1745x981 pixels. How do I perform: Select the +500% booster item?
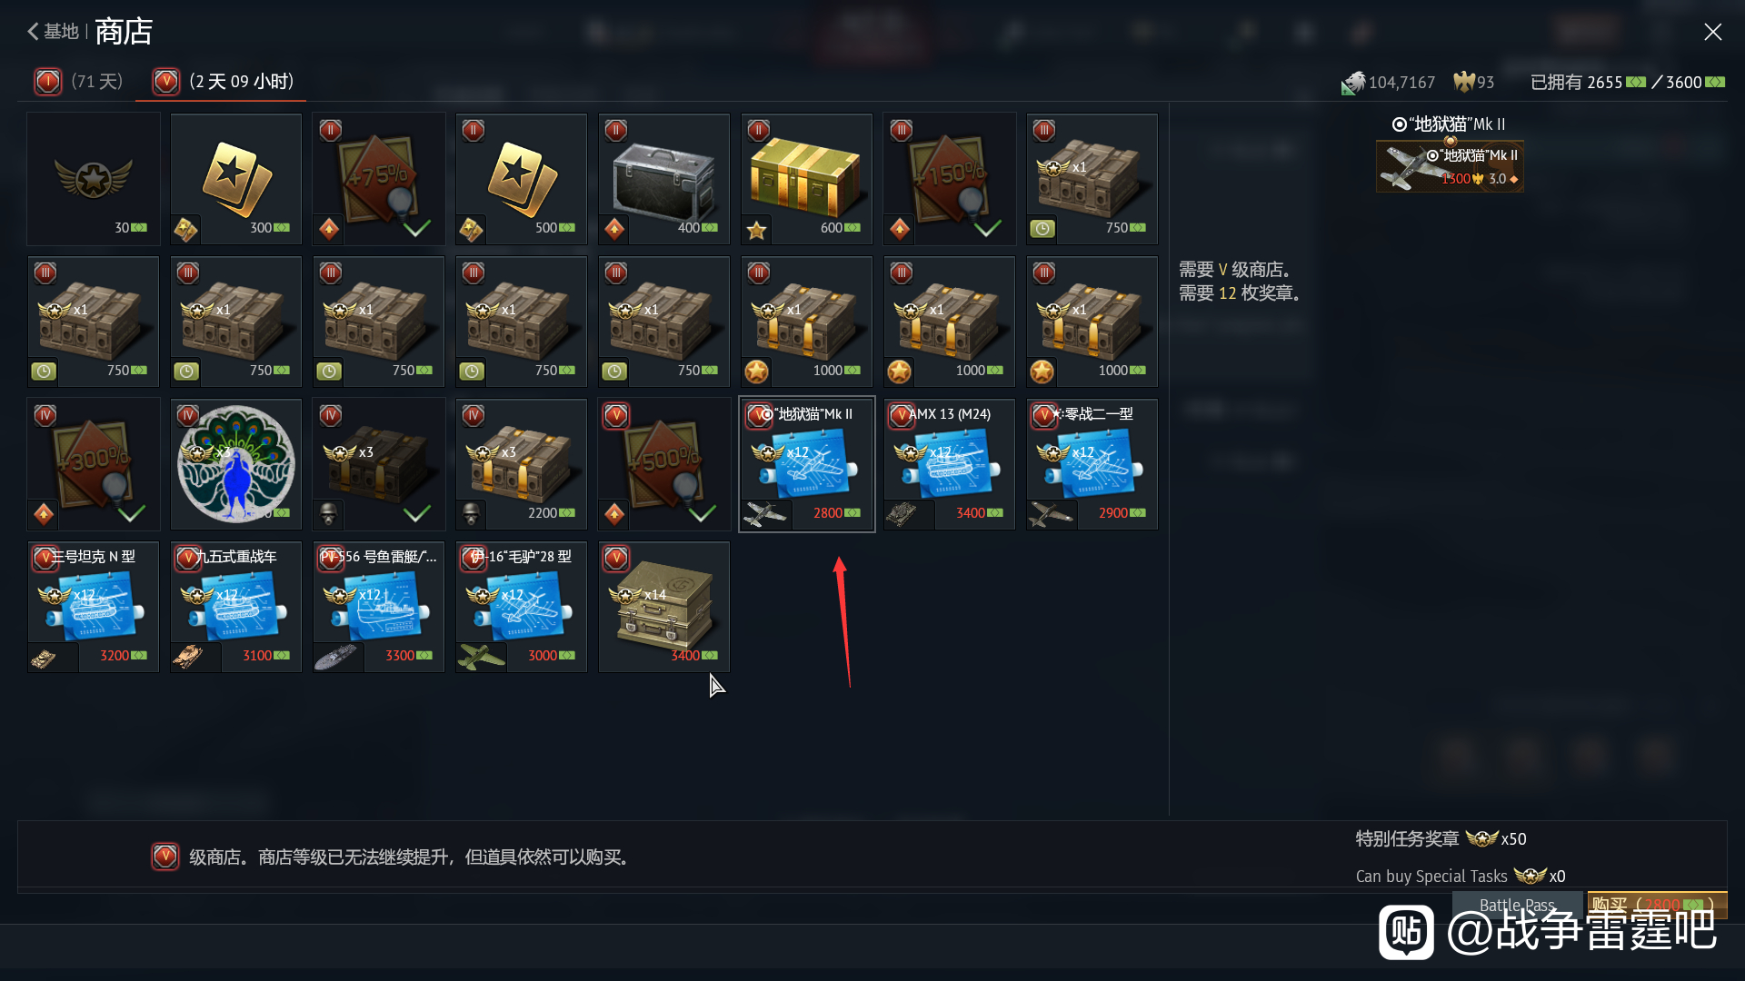tap(663, 464)
